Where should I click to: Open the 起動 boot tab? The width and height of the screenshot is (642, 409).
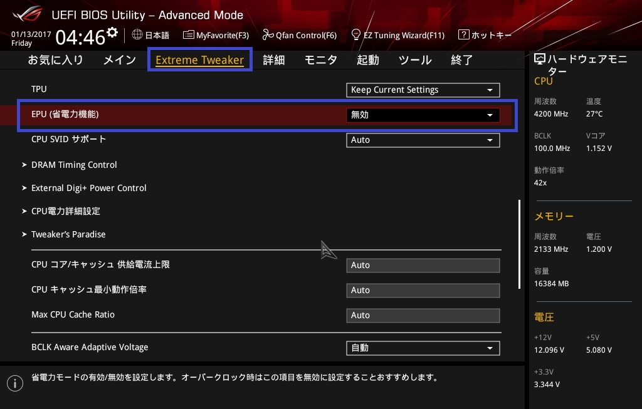(367, 60)
